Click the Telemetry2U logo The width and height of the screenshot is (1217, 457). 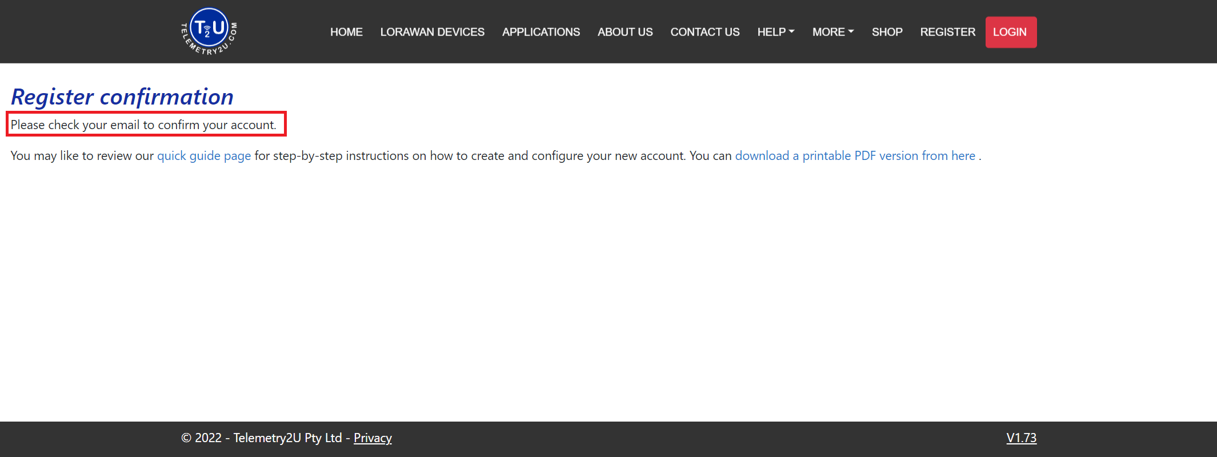(209, 31)
